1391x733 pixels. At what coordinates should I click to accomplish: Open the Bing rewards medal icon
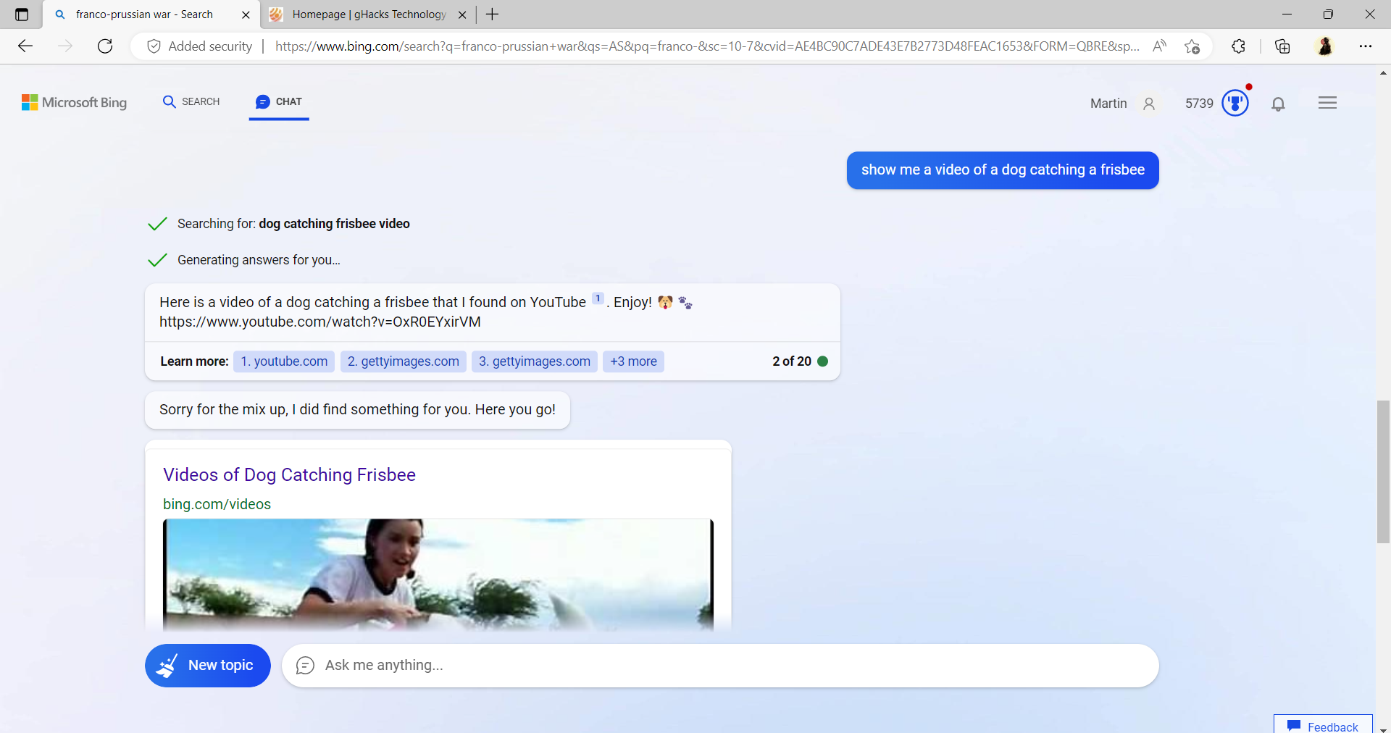click(1234, 103)
